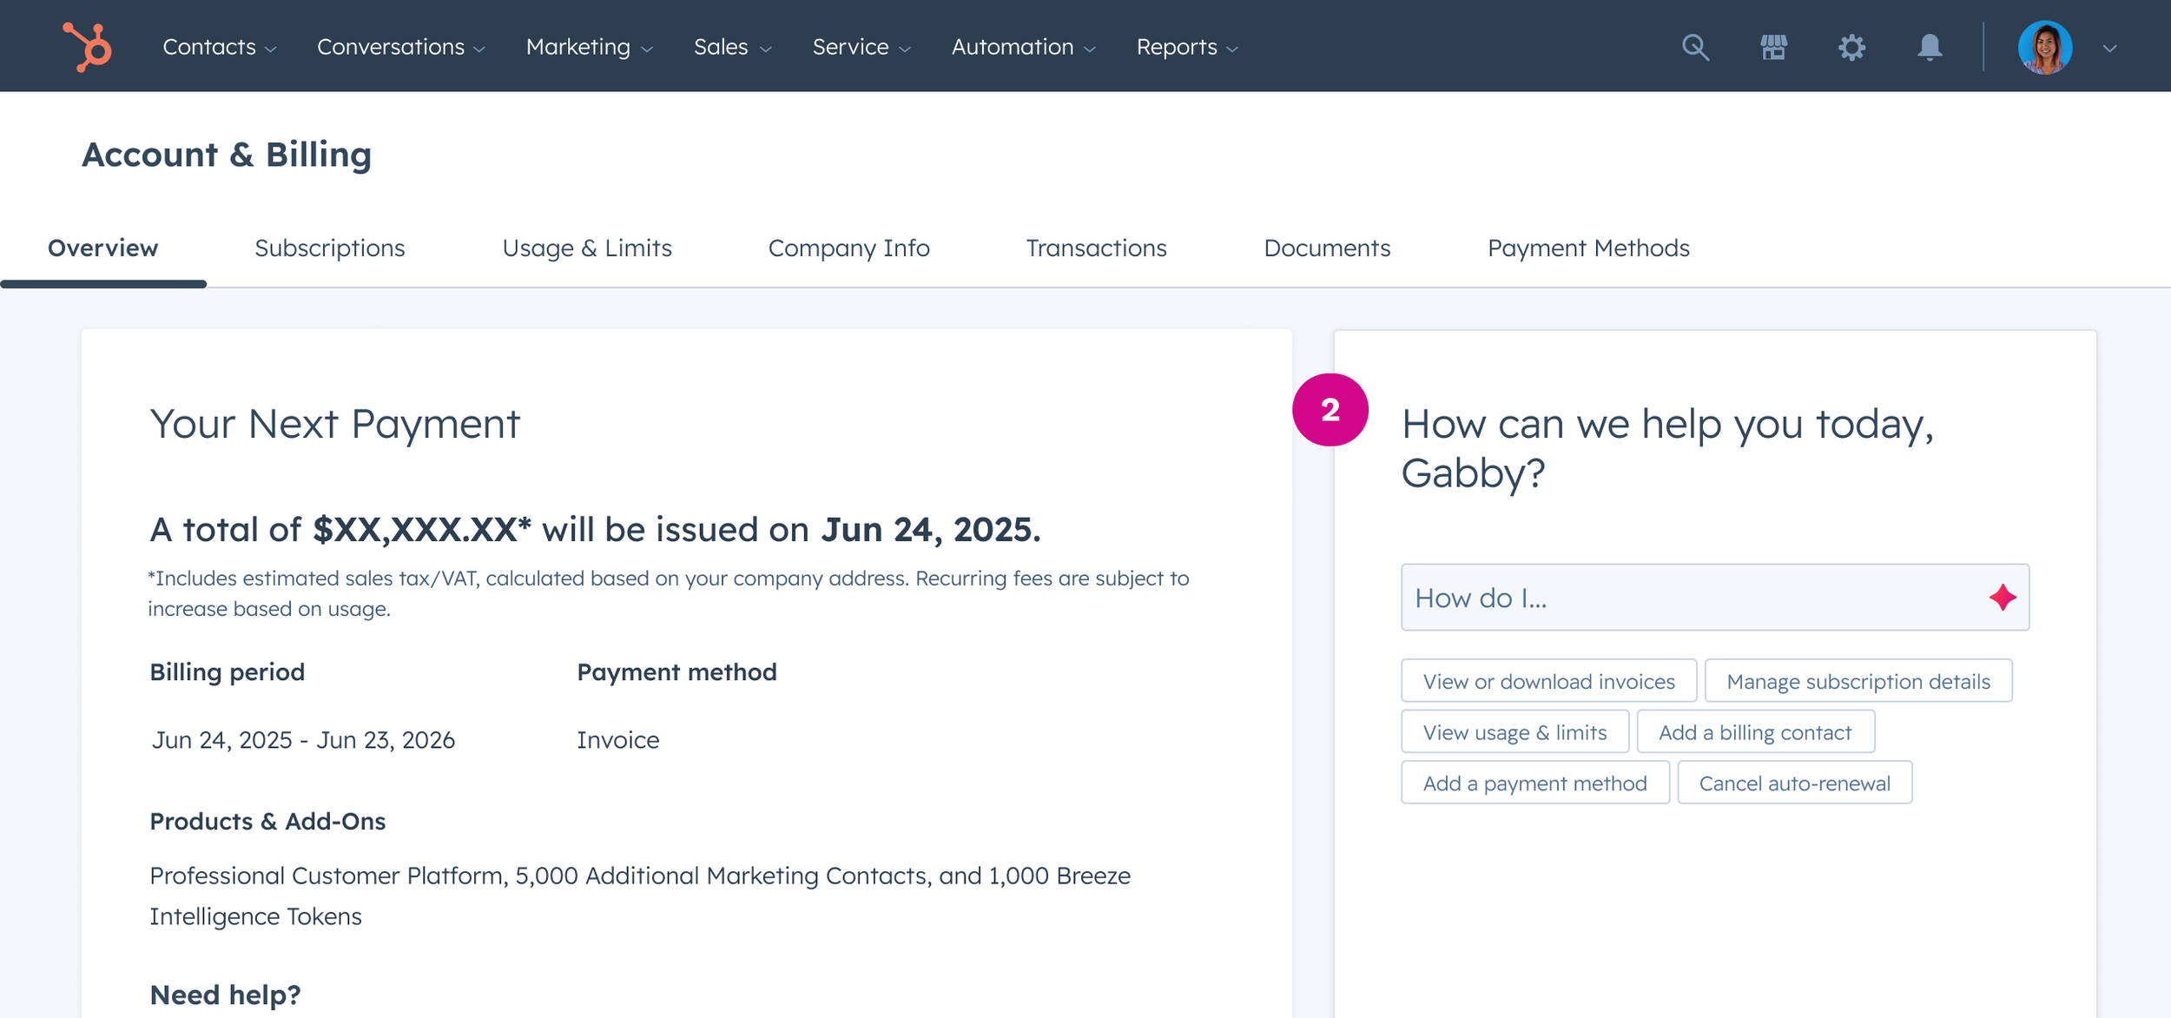Viewport: 2171px width, 1018px height.
Task: Click Cancel auto-renewal button
Action: point(1795,783)
